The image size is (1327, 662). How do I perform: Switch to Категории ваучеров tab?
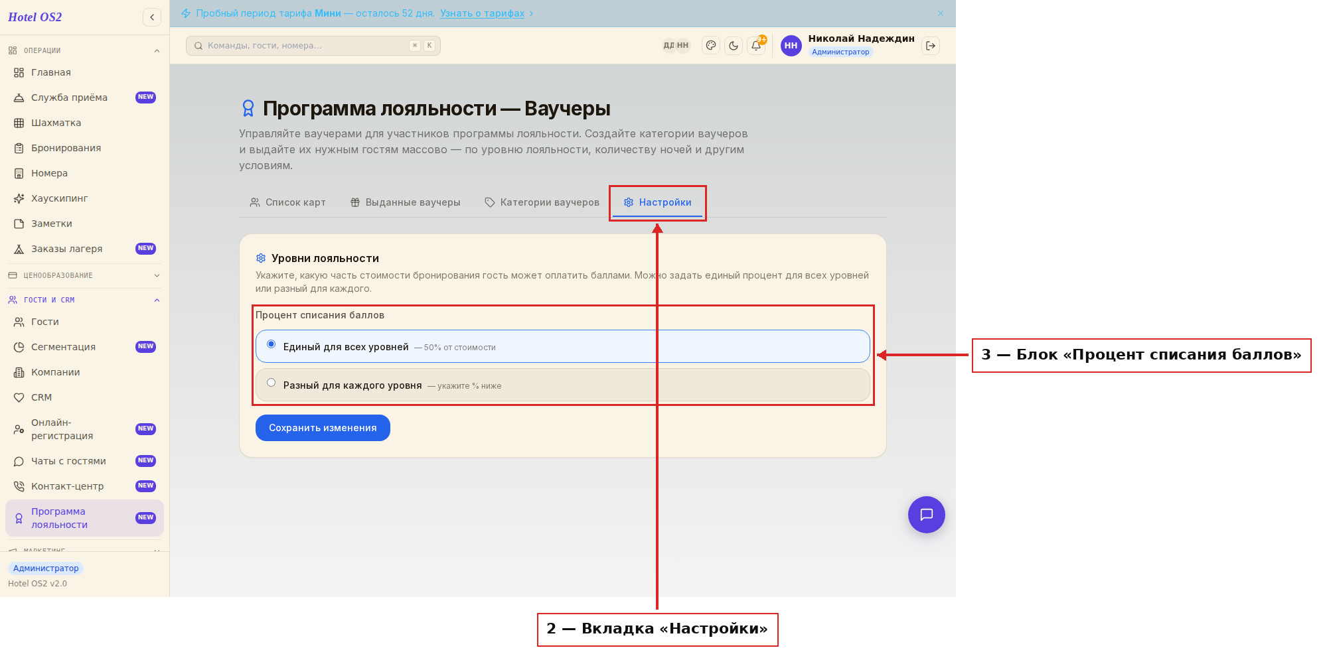point(542,202)
